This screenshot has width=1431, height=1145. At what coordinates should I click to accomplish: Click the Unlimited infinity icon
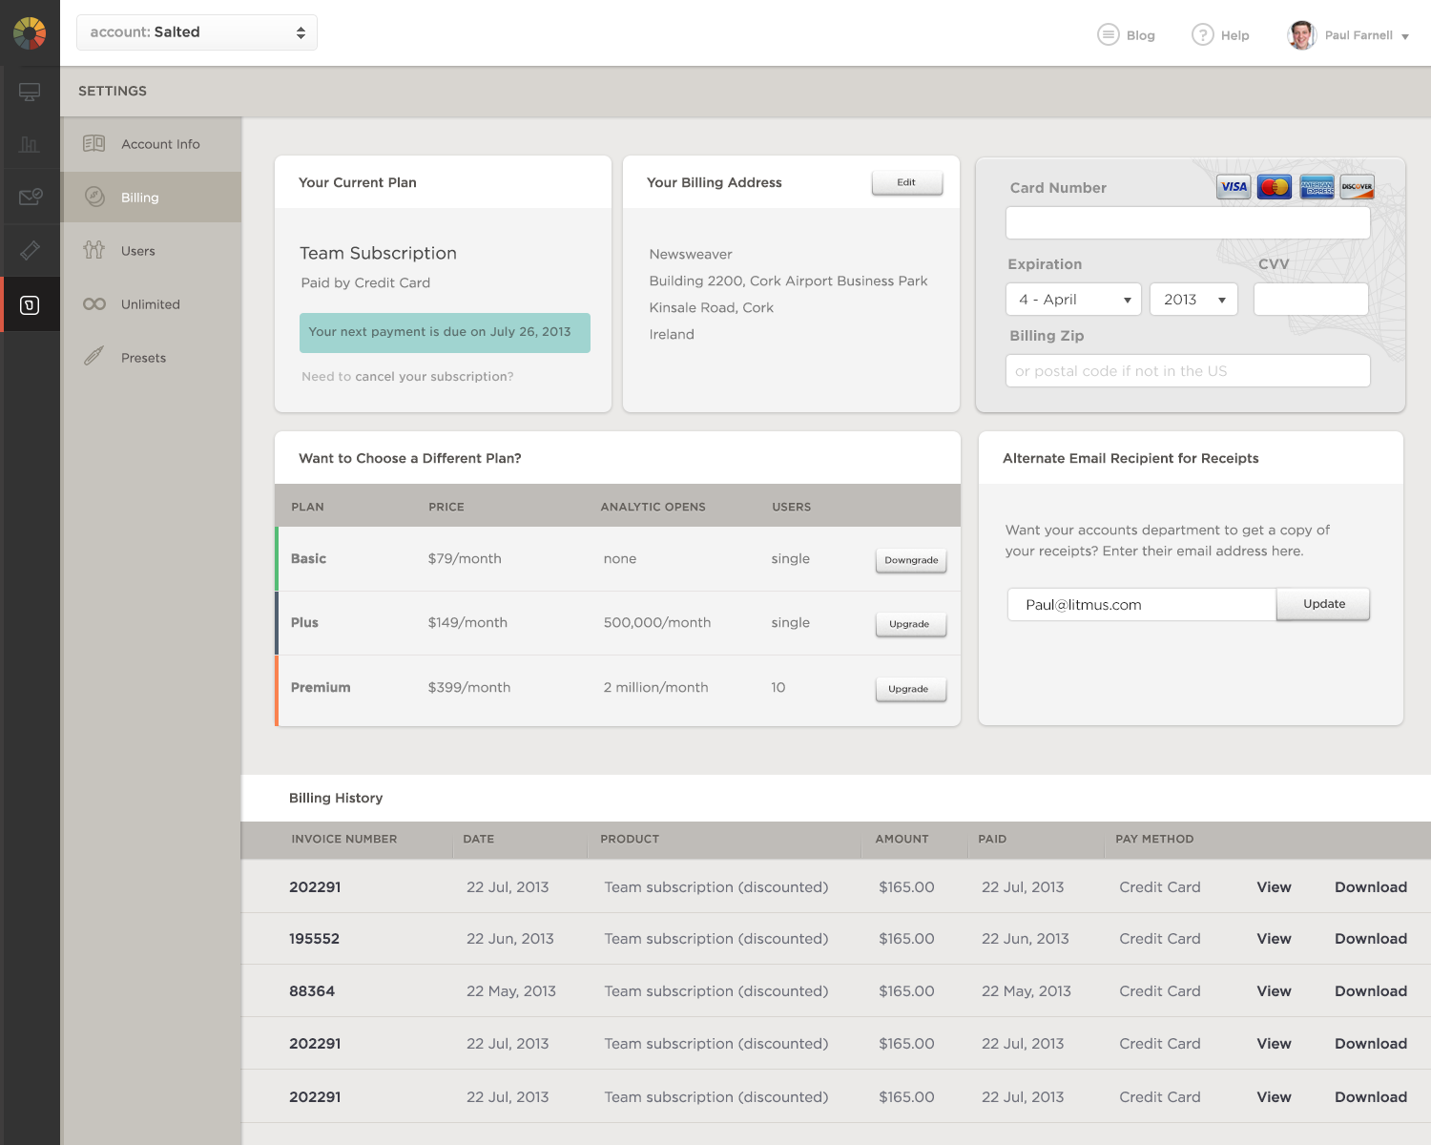click(x=94, y=304)
